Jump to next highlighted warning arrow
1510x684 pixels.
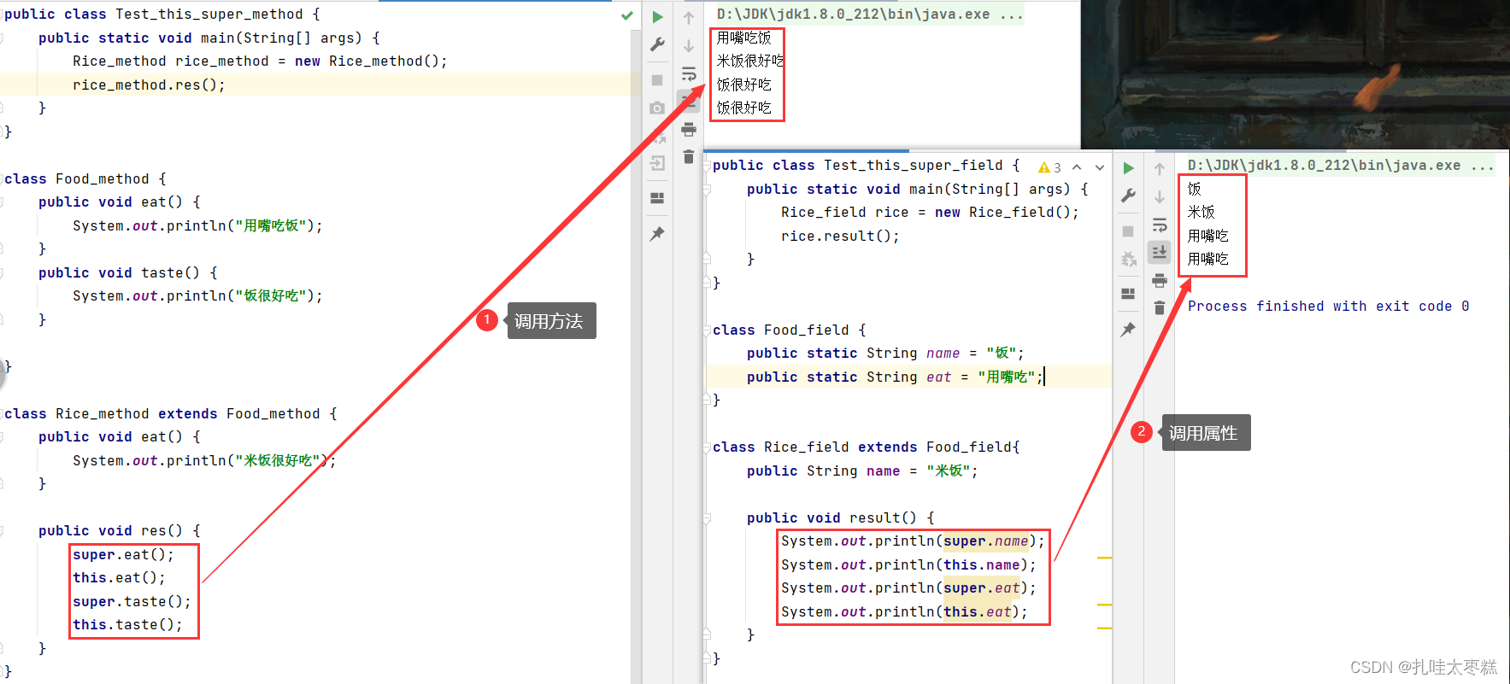1100,167
